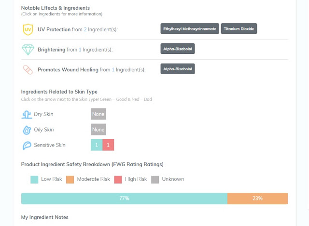Click the Unknown gray legend swatch
Viewport: 309px width, 226px height.
pos(155,180)
